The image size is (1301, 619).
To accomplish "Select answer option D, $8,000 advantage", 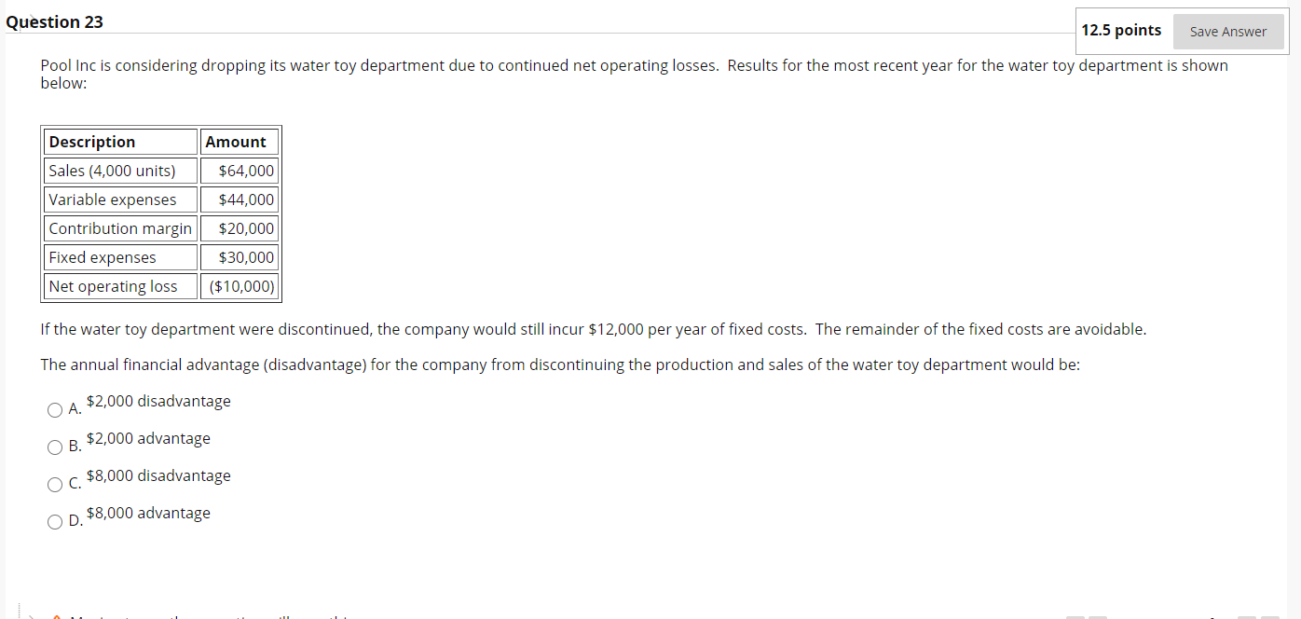I will (x=55, y=522).
